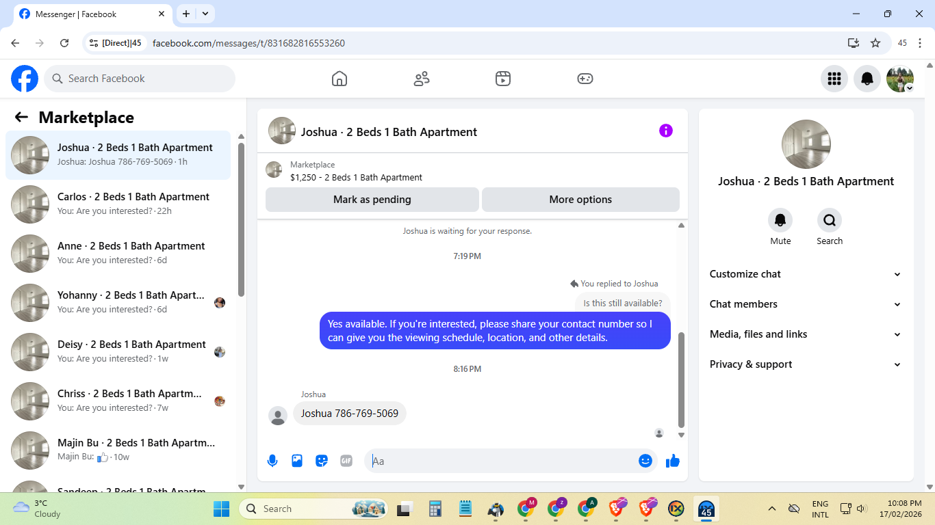Search within the conversation
The height and width of the screenshot is (525, 935).
point(830,220)
